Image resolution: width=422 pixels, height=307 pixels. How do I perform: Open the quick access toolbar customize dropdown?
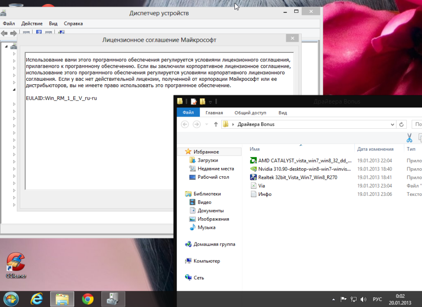(x=210, y=102)
